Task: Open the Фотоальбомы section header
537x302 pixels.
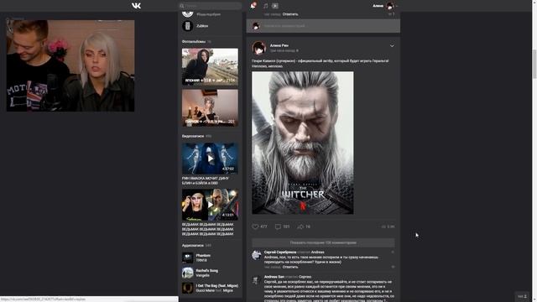Action: [194, 41]
